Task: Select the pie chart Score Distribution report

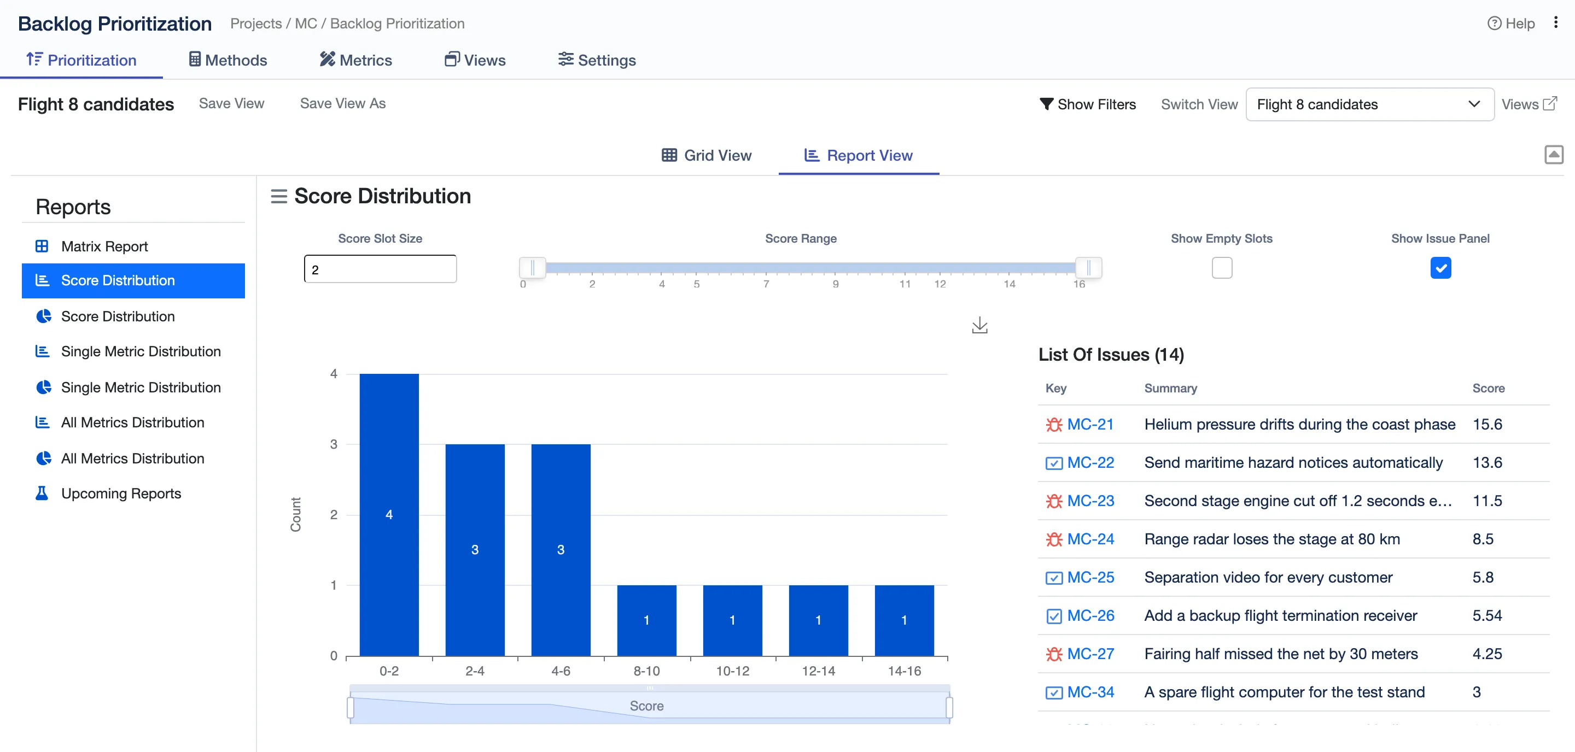Action: [133, 316]
